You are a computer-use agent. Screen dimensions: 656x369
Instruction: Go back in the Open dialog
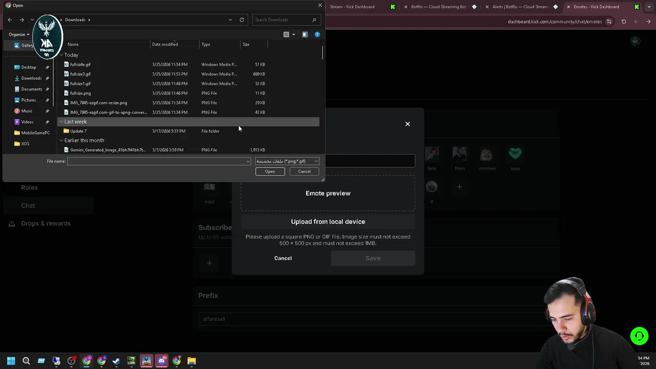[10, 19]
